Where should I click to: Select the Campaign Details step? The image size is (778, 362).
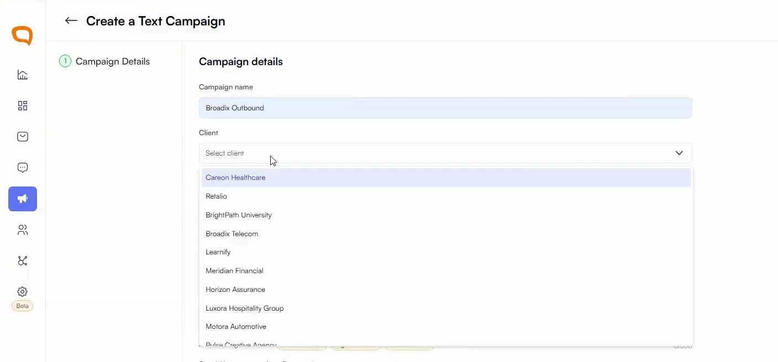coord(105,61)
